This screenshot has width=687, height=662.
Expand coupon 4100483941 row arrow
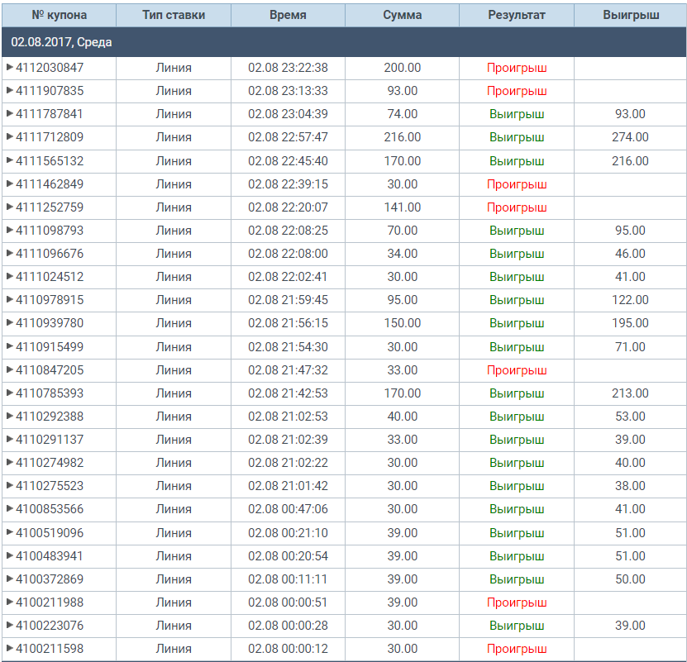pyautogui.click(x=10, y=556)
